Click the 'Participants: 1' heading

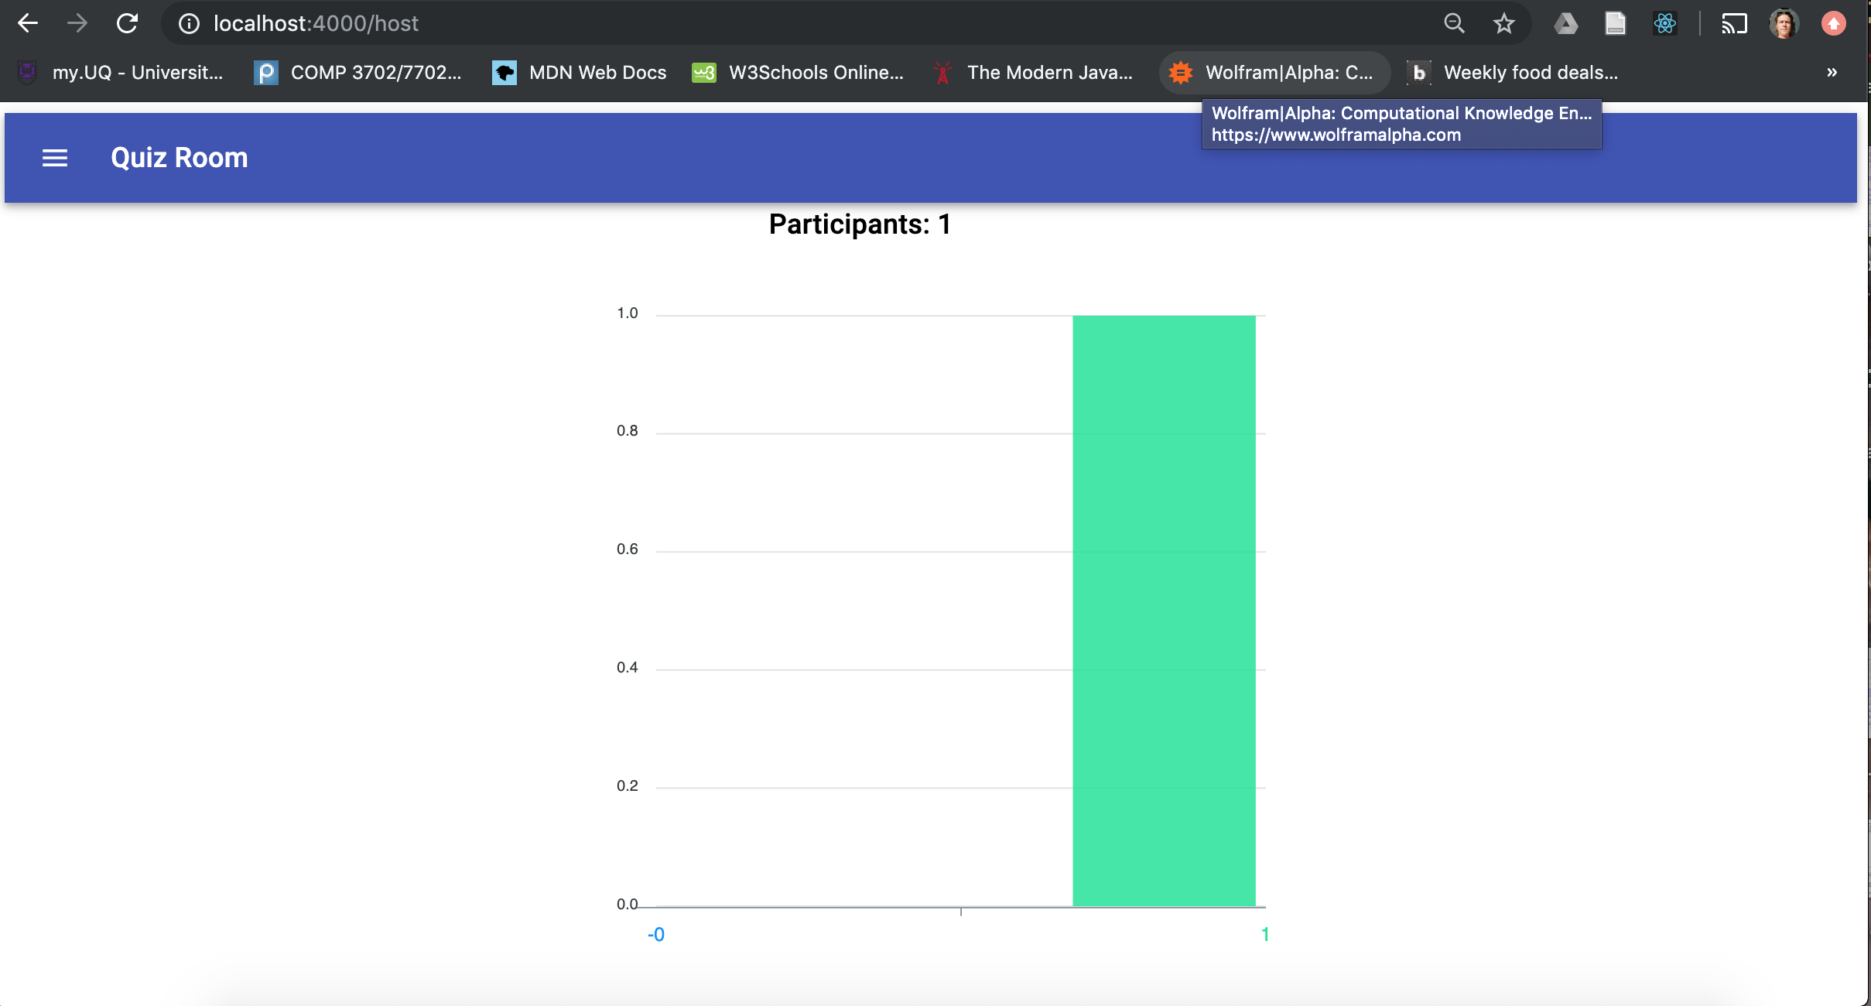860,224
